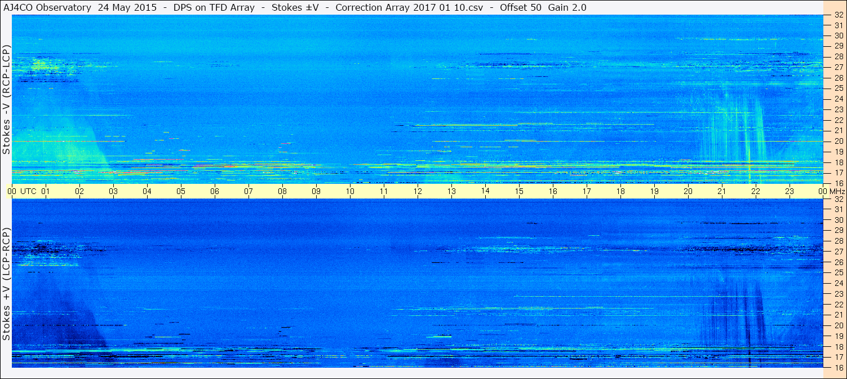The height and width of the screenshot is (379, 847).
Task: Select the 23 hour marker on time axis
Action: click(790, 191)
